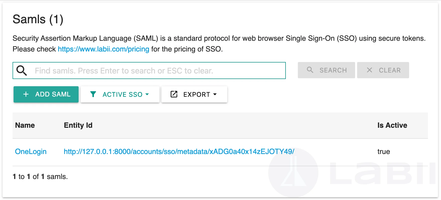Open the EXPORT dropdown caret
This screenshot has width=441, height=200.
click(x=215, y=94)
